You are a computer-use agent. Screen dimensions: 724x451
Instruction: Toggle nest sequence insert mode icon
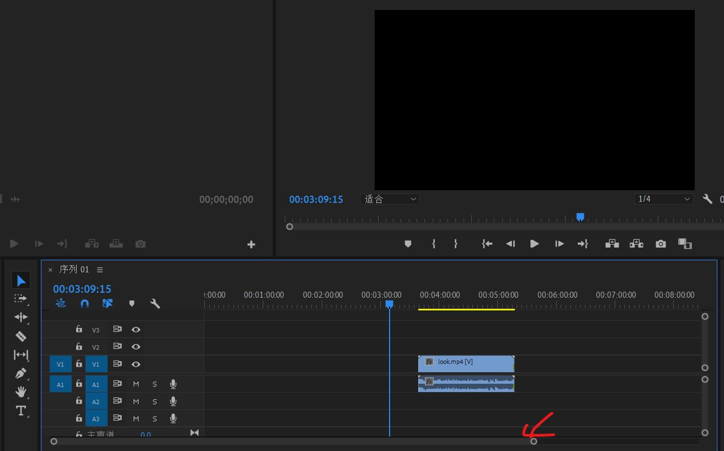(61, 303)
